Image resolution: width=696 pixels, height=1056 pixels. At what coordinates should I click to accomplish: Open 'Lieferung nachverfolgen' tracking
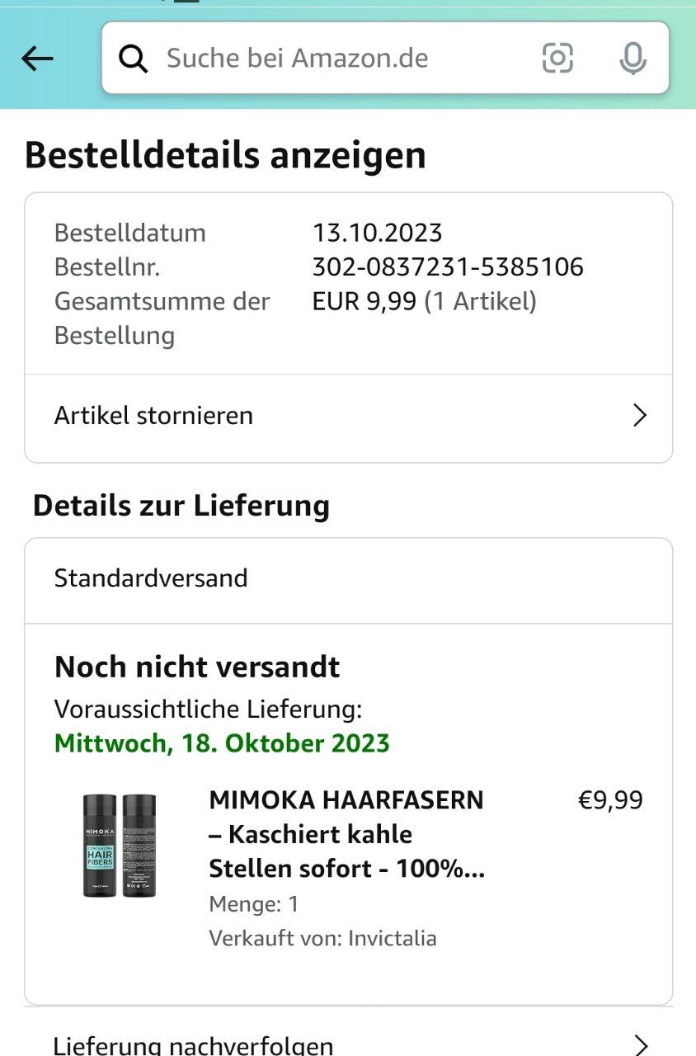[x=194, y=1044]
